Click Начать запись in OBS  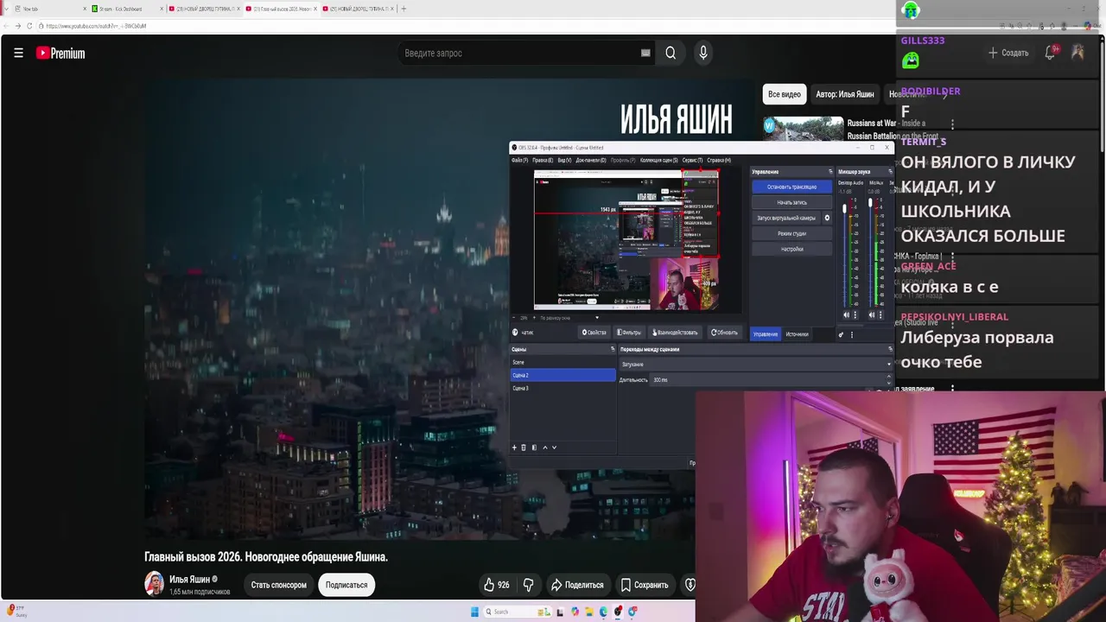791,202
